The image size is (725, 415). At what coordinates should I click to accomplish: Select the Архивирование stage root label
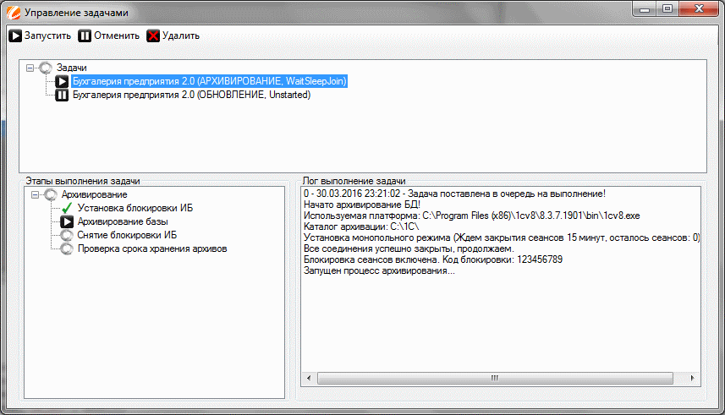click(94, 194)
